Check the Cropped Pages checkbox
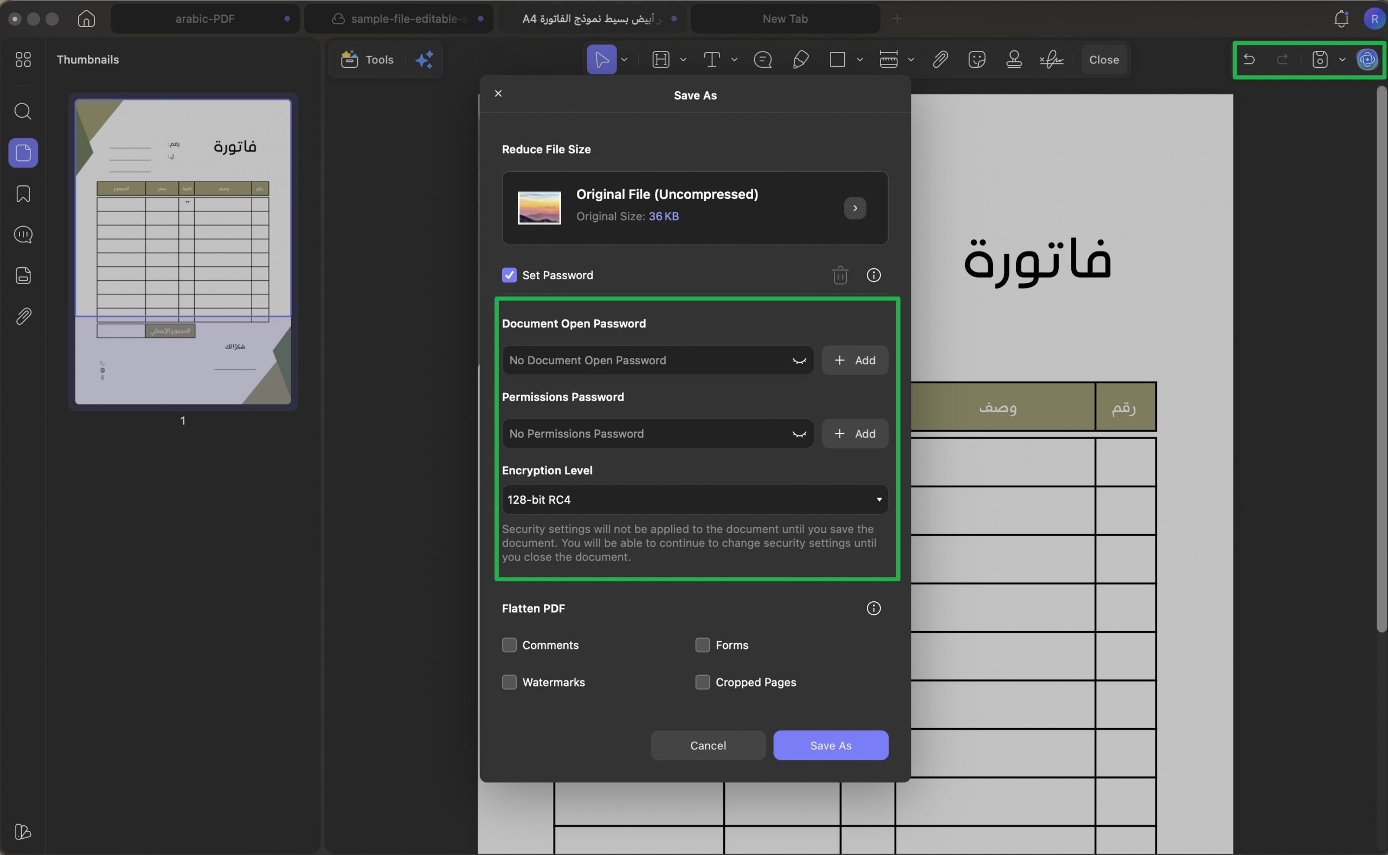This screenshot has height=855, width=1388. [702, 682]
